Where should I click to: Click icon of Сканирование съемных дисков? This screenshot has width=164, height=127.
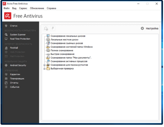coord(48,43)
